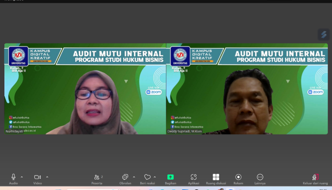Open the Aplikasi apps menu
This screenshot has width=332, height=190.
click(x=193, y=179)
